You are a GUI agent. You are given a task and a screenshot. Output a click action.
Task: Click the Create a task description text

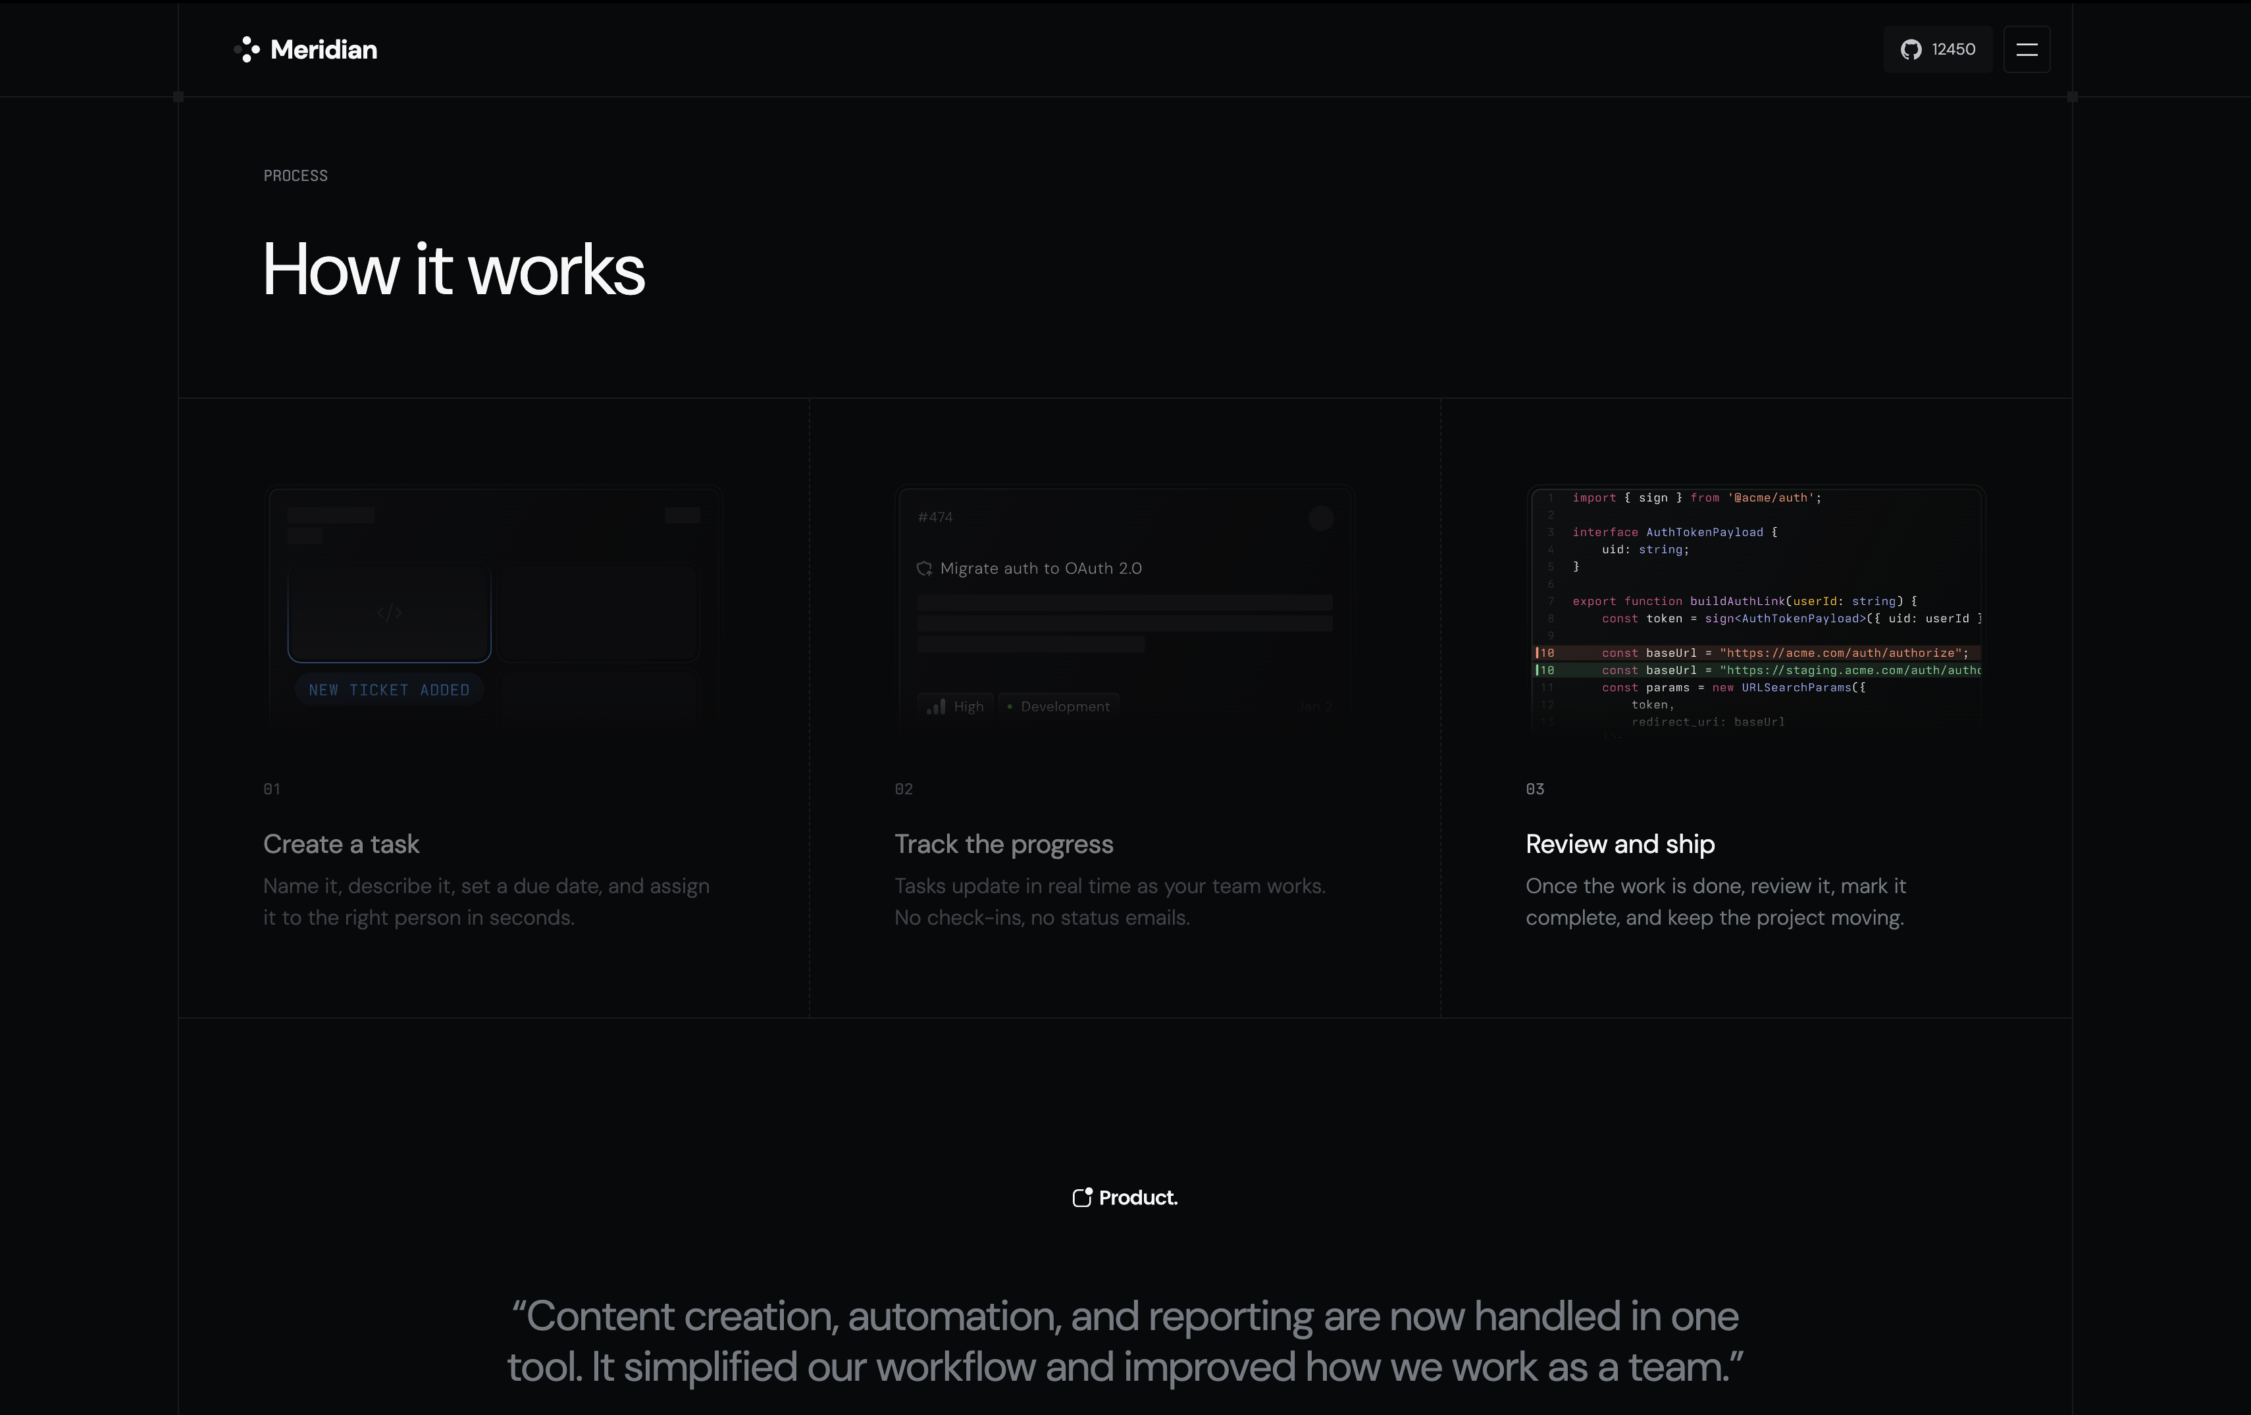pyautogui.click(x=486, y=902)
